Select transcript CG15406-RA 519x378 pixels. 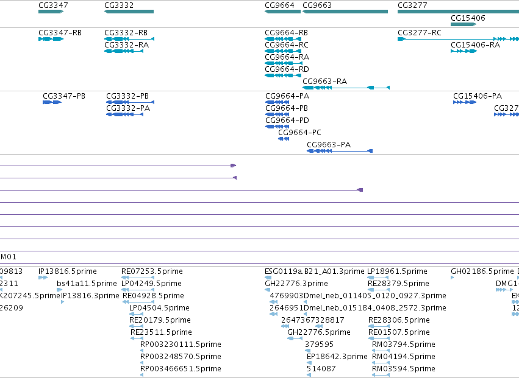(x=464, y=51)
